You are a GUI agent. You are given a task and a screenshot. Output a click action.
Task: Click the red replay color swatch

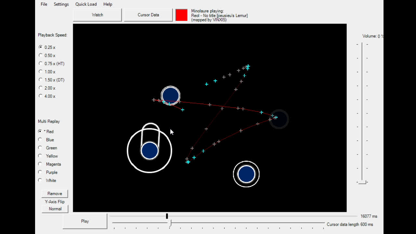click(x=181, y=15)
